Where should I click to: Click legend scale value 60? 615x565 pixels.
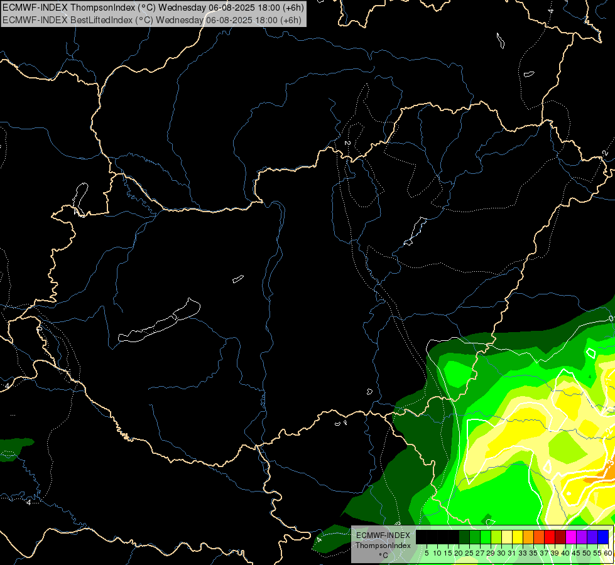(608, 553)
